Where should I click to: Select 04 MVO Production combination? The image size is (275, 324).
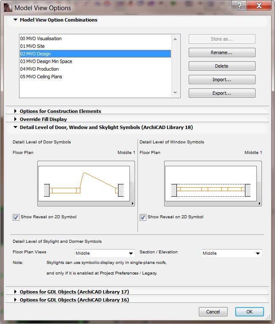(x=95, y=69)
